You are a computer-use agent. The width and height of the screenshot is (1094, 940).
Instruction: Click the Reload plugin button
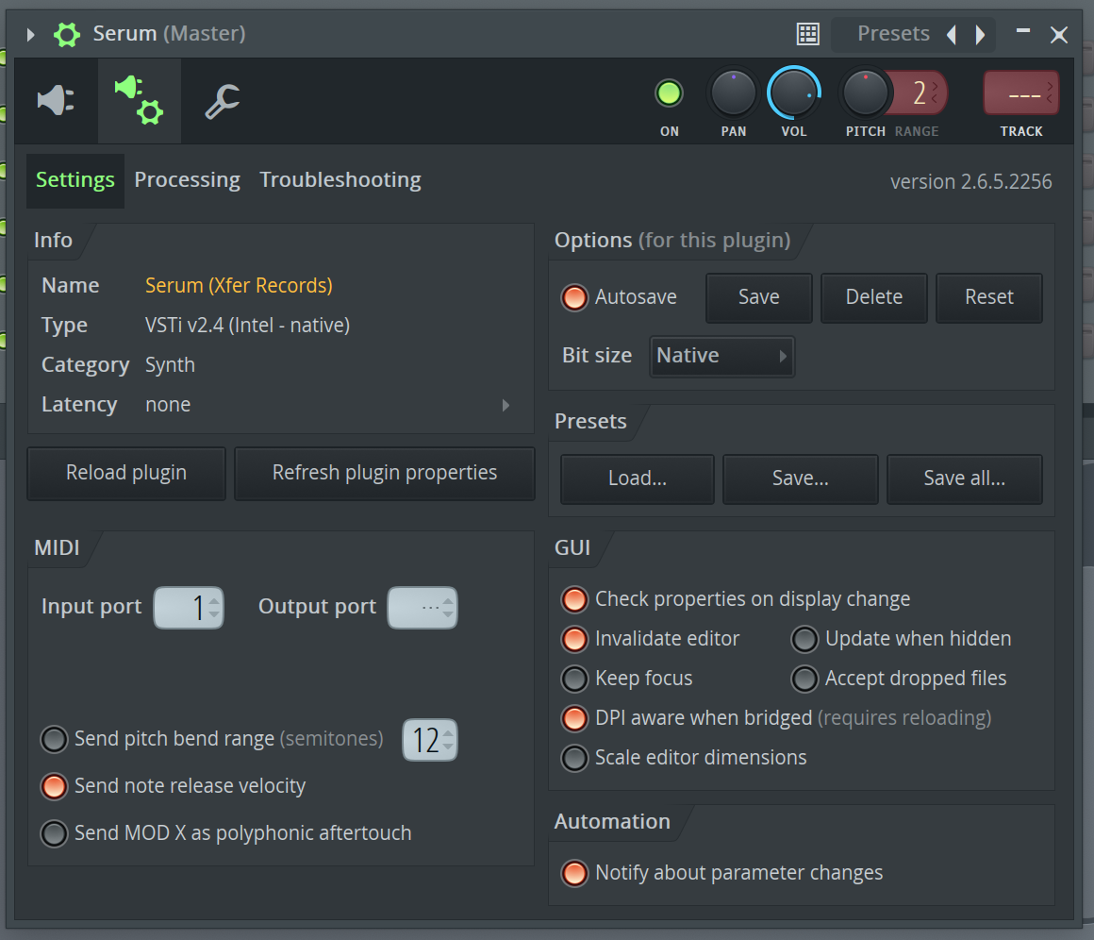tap(126, 473)
